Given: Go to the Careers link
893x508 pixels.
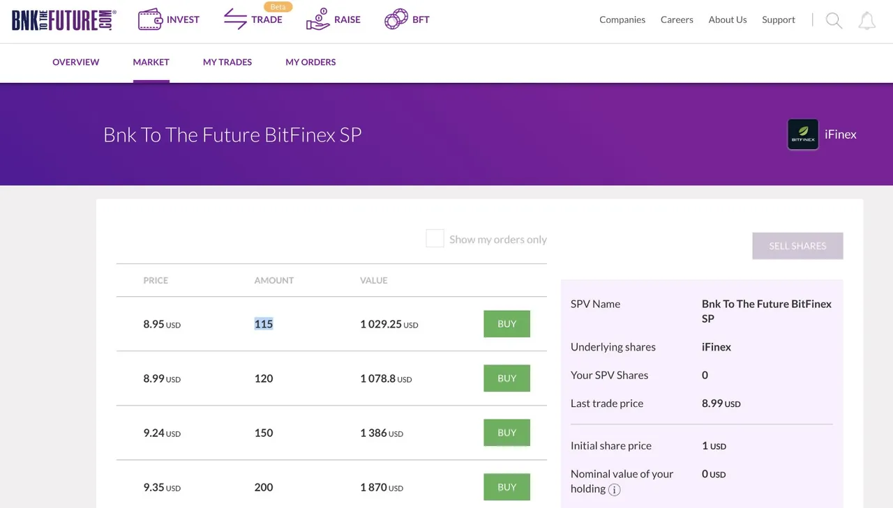Looking at the screenshot, I should pos(677,20).
